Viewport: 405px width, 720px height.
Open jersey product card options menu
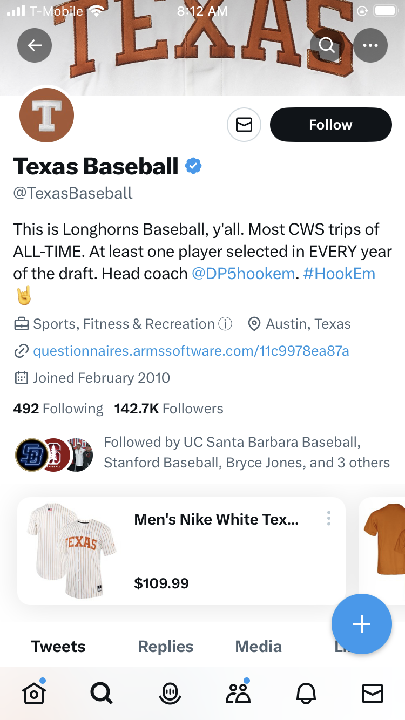coord(328,519)
